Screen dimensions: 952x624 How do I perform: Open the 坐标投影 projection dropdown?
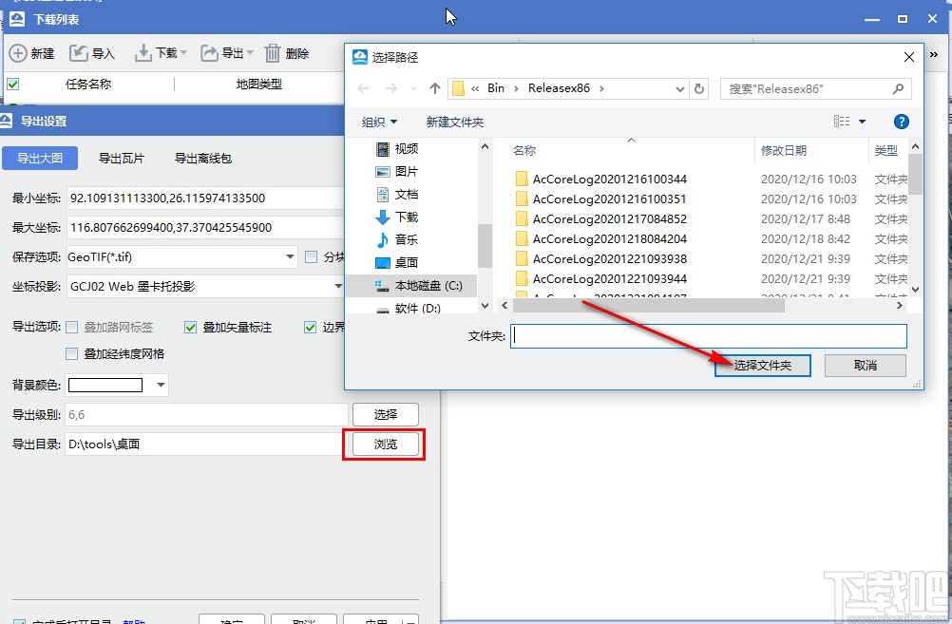pyautogui.click(x=338, y=287)
